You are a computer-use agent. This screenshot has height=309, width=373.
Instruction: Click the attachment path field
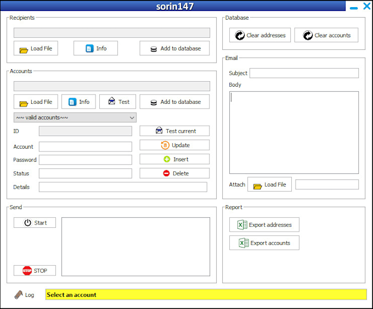click(x=327, y=184)
